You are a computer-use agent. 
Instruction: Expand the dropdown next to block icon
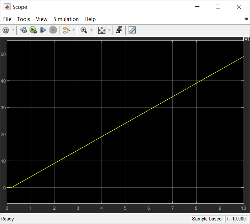74,30
